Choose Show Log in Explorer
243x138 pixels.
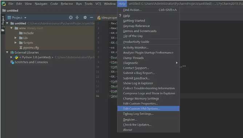click(148, 83)
